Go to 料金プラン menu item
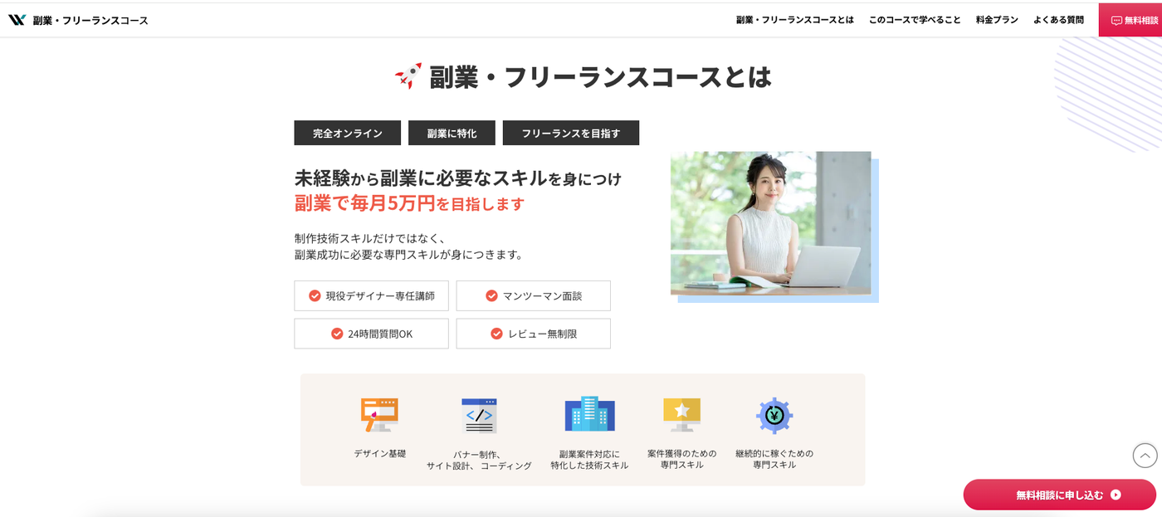 [997, 20]
